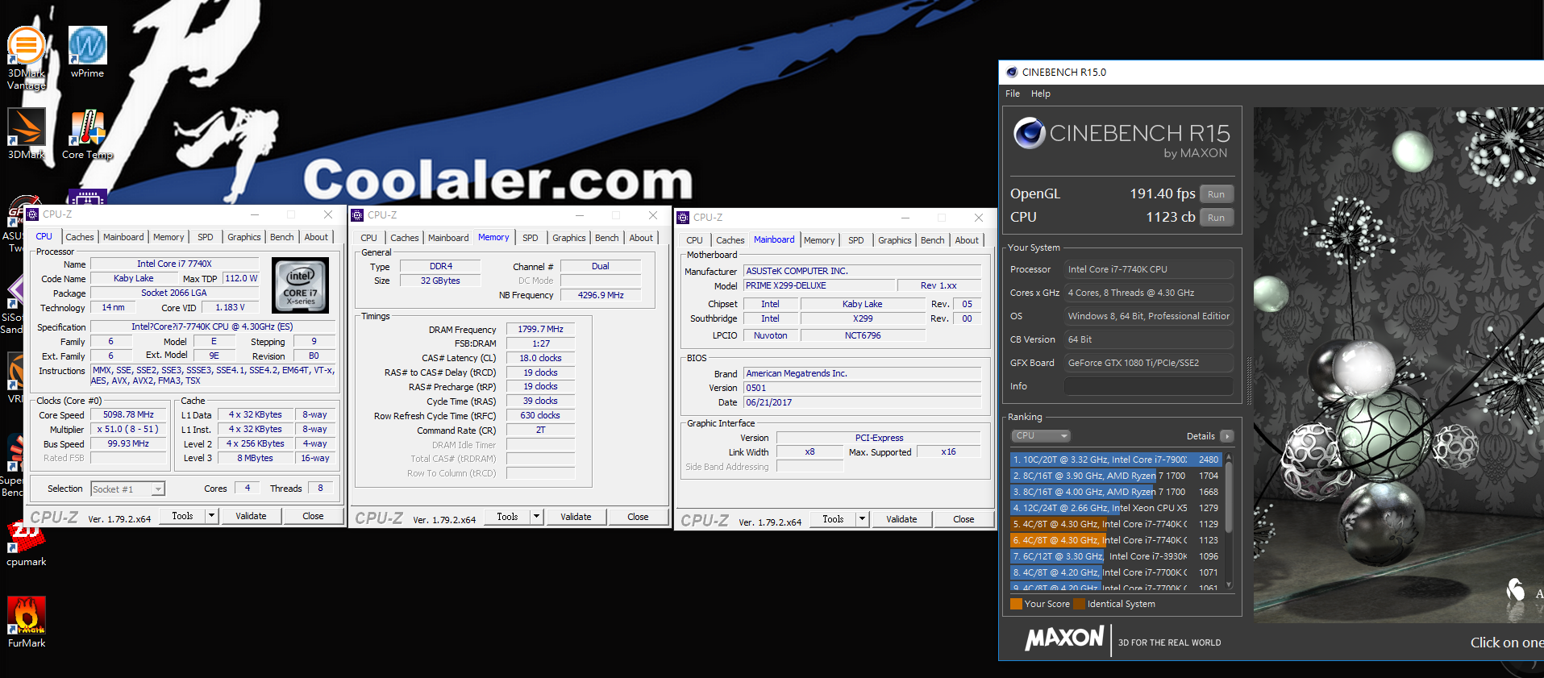Expand the Tools arrow in the Memory window

click(x=537, y=517)
